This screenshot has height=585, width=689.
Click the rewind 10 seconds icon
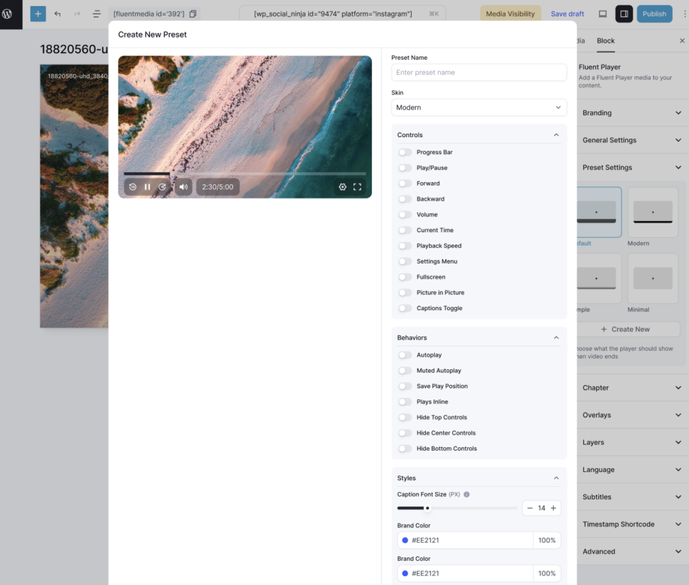[133, 187]
